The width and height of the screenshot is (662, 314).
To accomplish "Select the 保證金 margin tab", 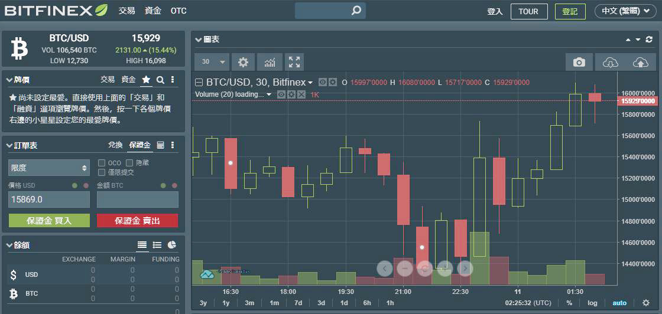I will click(x=139, y=145).
